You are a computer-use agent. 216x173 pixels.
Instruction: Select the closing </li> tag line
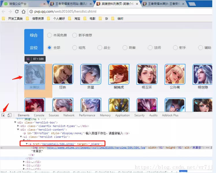point(29,158)
